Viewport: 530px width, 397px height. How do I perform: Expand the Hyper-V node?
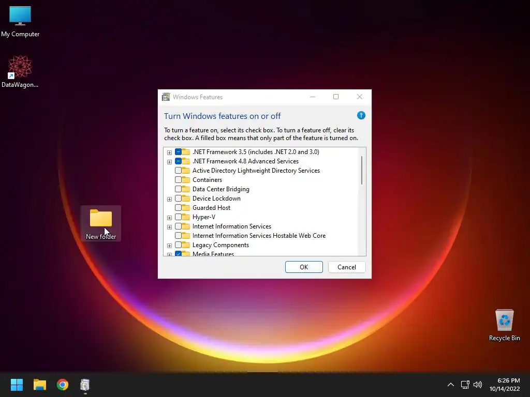click(169, 218)
